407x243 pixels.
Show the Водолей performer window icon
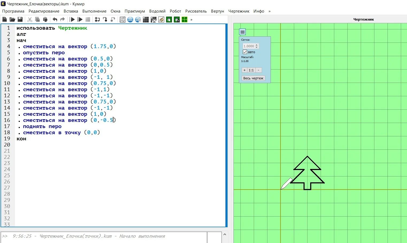130,20
